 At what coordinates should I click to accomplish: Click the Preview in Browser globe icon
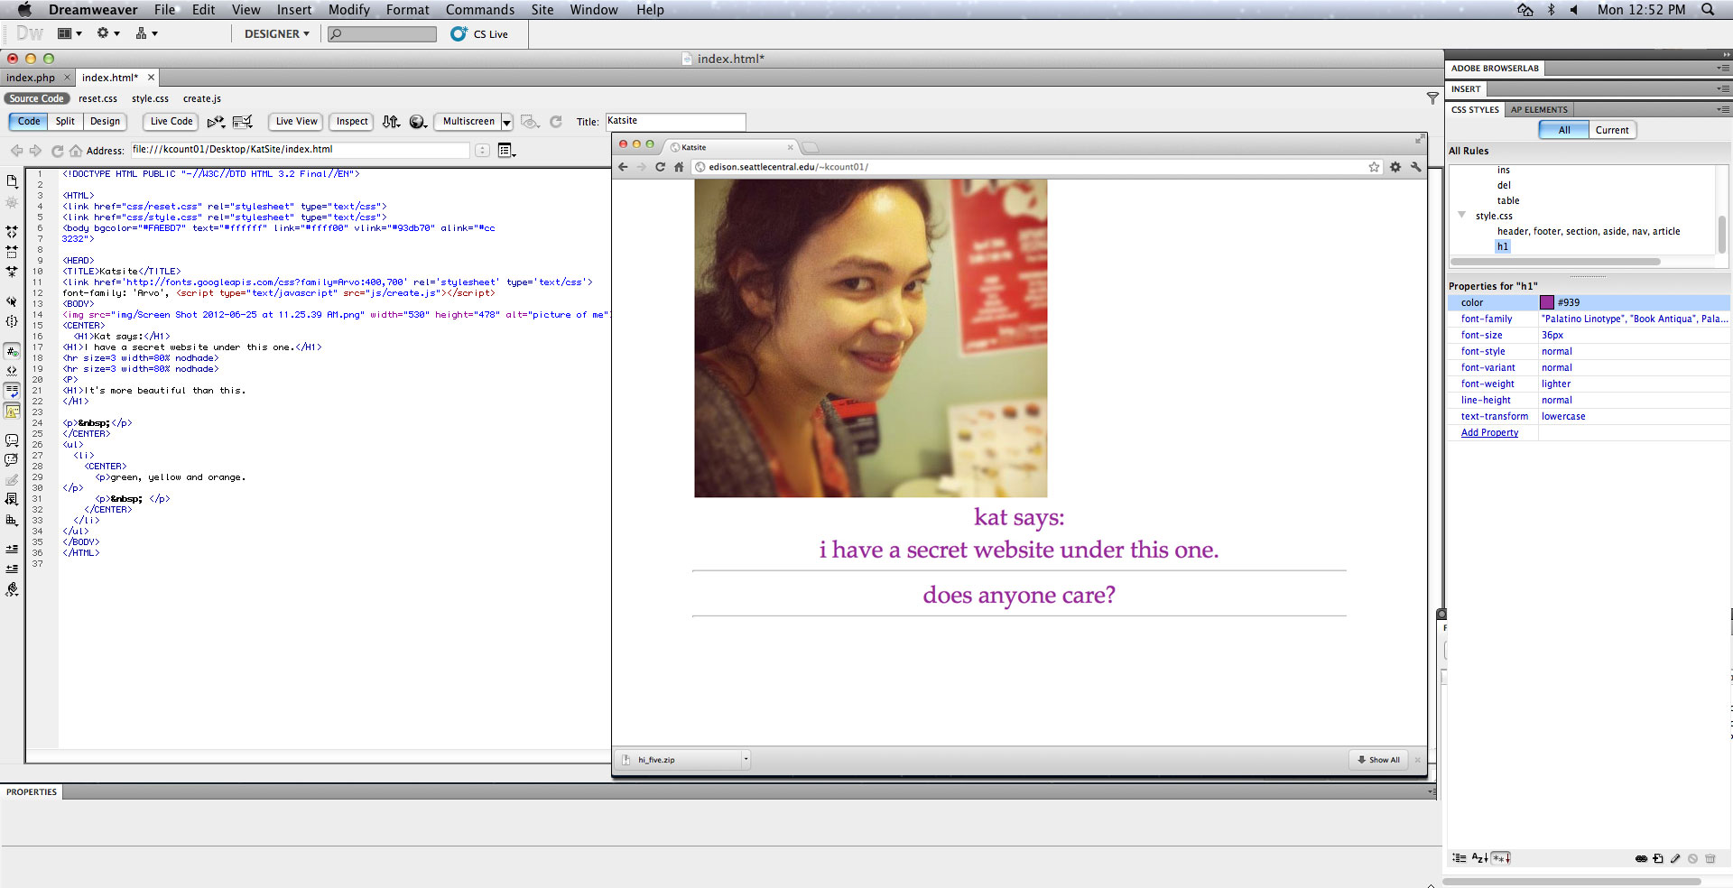pyautogui.click(x=417, y=122)
